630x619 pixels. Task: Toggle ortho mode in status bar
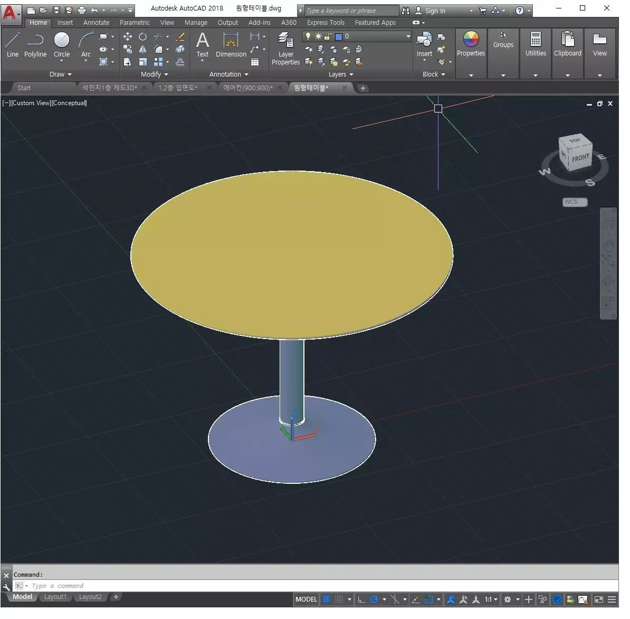click(361, 599)
